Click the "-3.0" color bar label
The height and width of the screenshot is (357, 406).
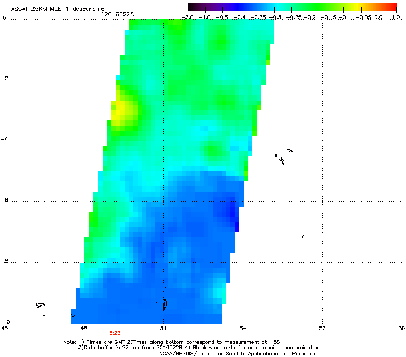187,18
